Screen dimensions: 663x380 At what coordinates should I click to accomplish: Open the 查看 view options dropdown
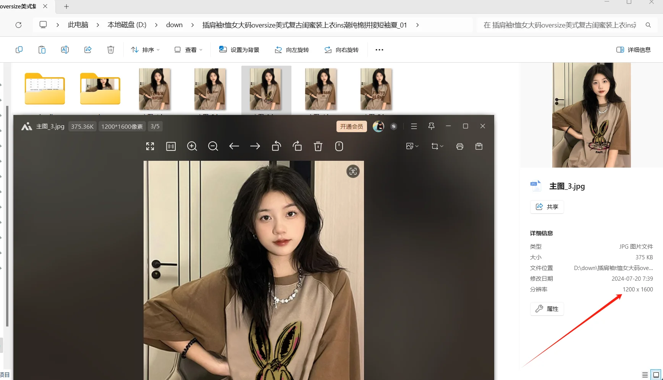(x=188, y=50)
